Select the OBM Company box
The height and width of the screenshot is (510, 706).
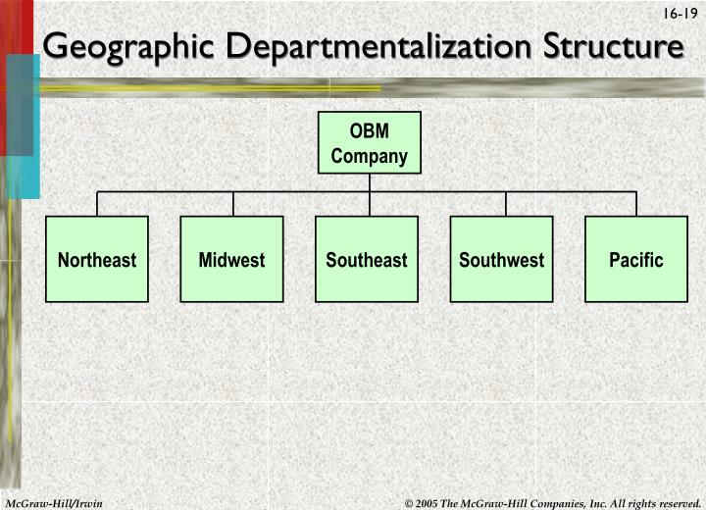(370, 142)
